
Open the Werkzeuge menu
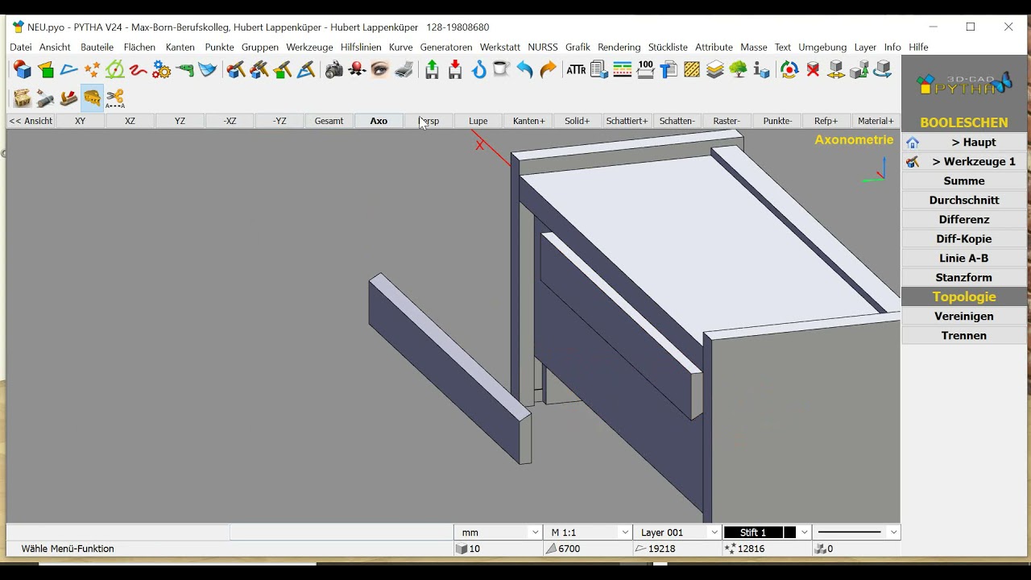point(309,48)
